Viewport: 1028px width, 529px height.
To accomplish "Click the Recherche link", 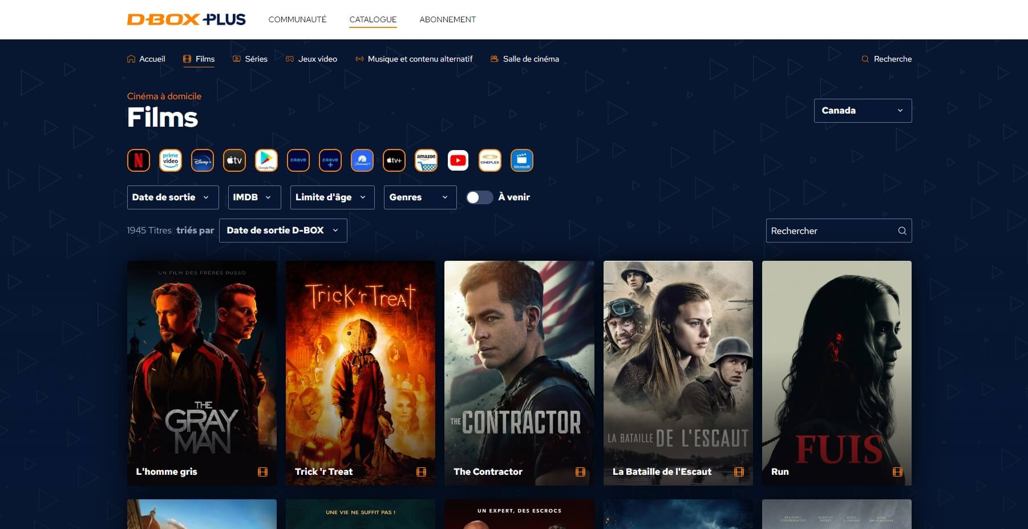I will click(x=887, y=59).
